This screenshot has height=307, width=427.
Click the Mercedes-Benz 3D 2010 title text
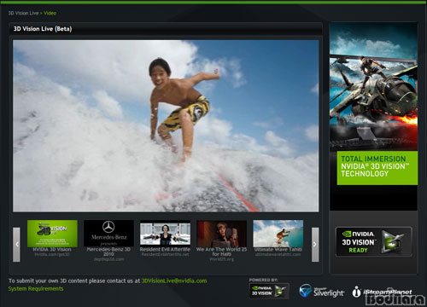pyautogui.click(x=108, y=252)
